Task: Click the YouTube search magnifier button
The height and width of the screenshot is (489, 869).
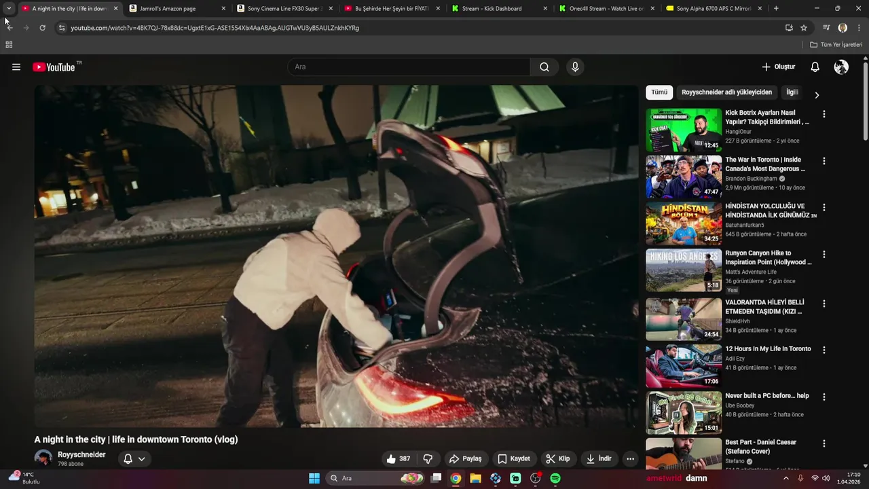Action: click(544, 67)
